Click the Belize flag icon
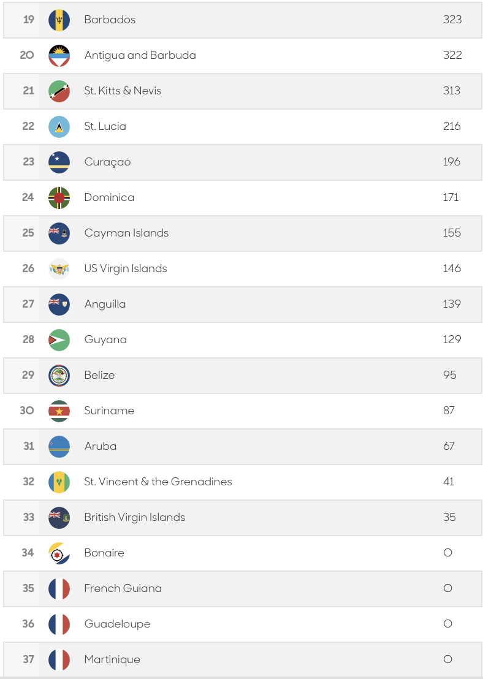Viewport: 483px width, 679px height. [59, 375]
